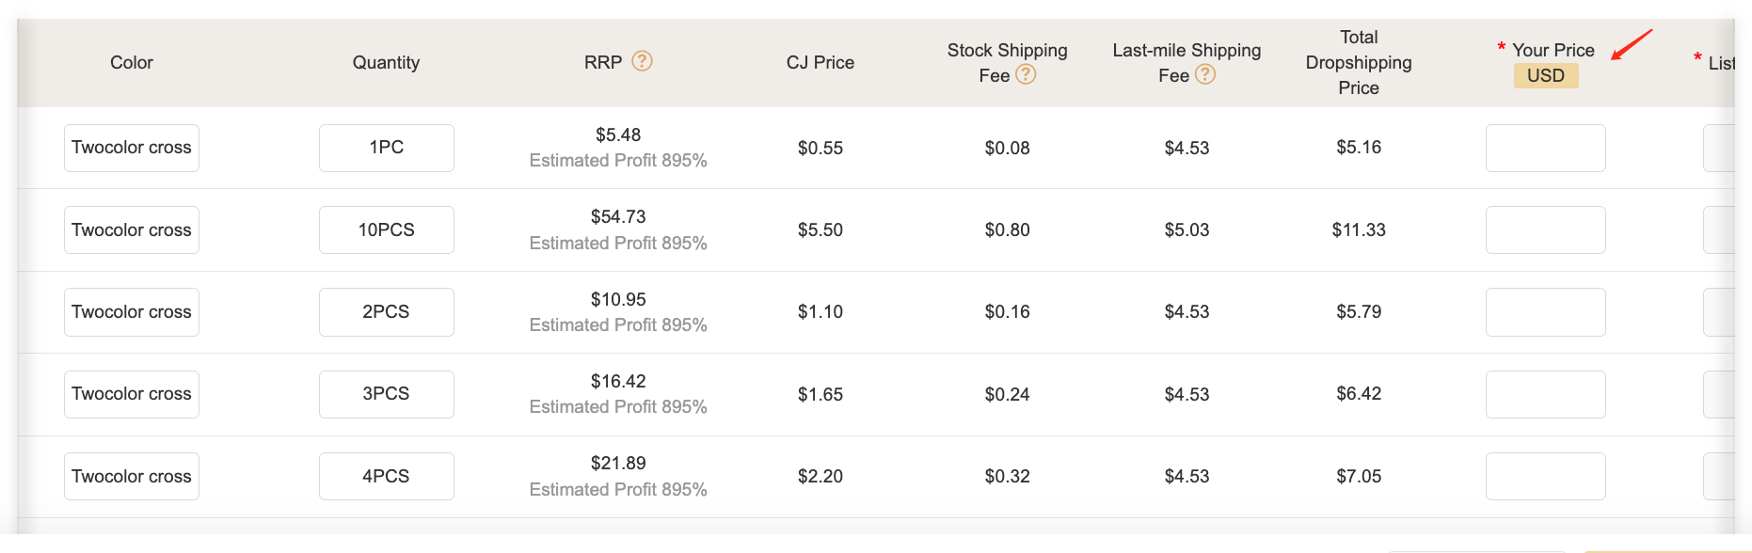Select the 2PCS quantity box
The width and height of the screenshot is (1752, 553).
pyautogui.click(x=386, y=311)
